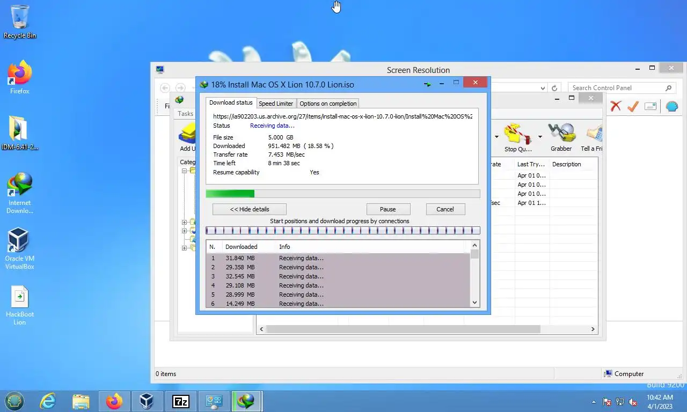The image size is (687, 412).
Task: Switch to the Speed Limiter tab
Action: click(x=276, y=104)
